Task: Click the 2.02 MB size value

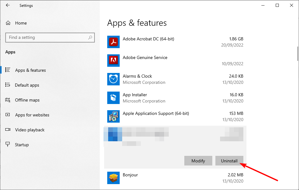Action: (x=236, y=175)
